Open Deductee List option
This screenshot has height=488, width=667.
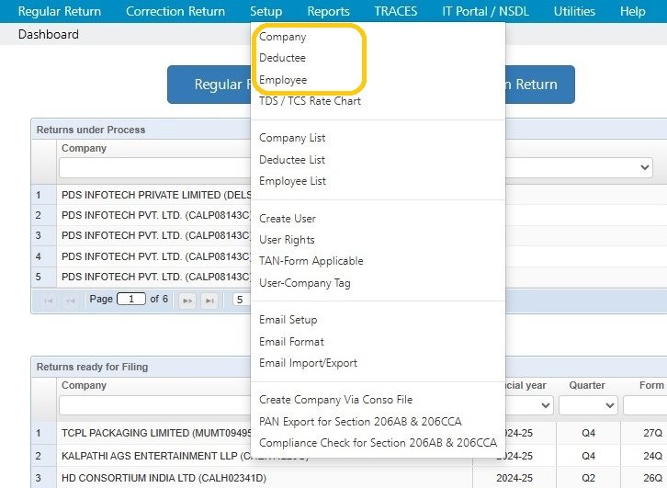(x=292, y=160)
